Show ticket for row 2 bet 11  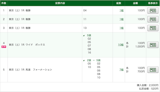tap(153, 19)
